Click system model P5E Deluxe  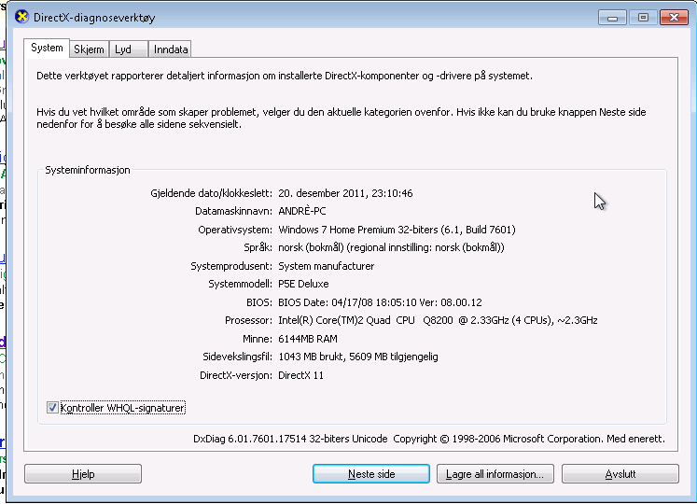tap(303, 285)
